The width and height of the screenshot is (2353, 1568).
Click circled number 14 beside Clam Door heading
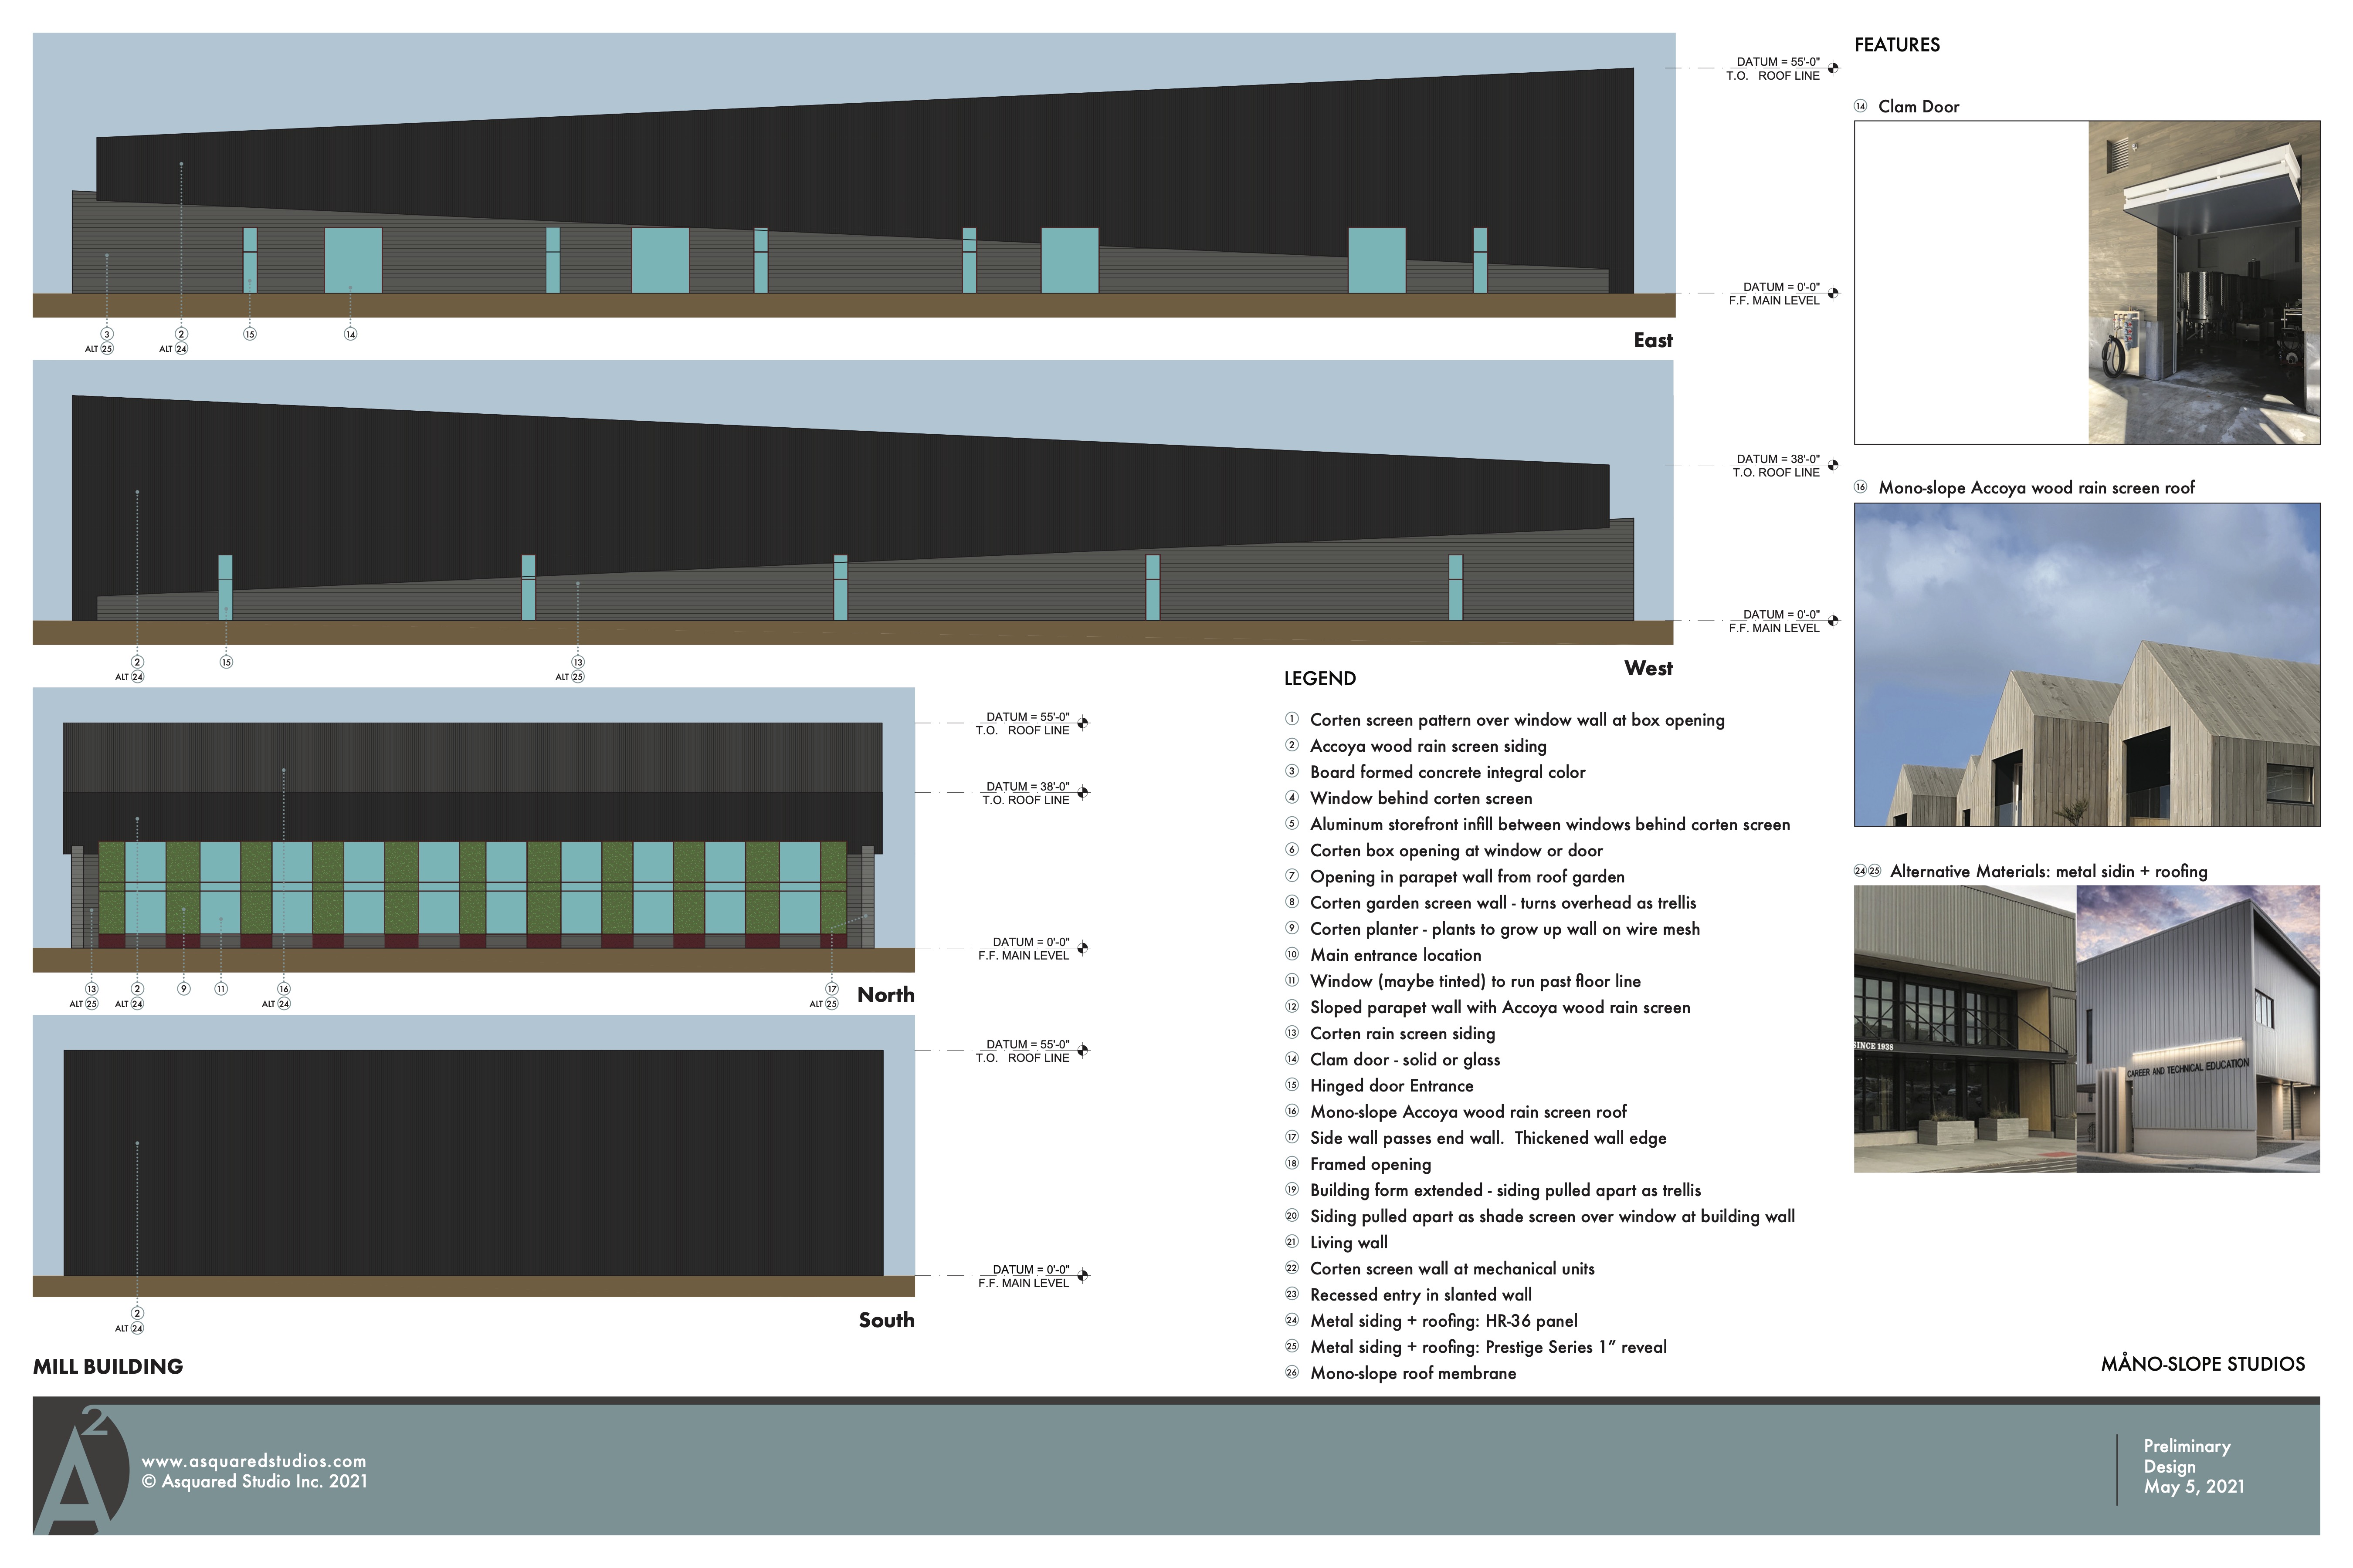coord(1861,106)
